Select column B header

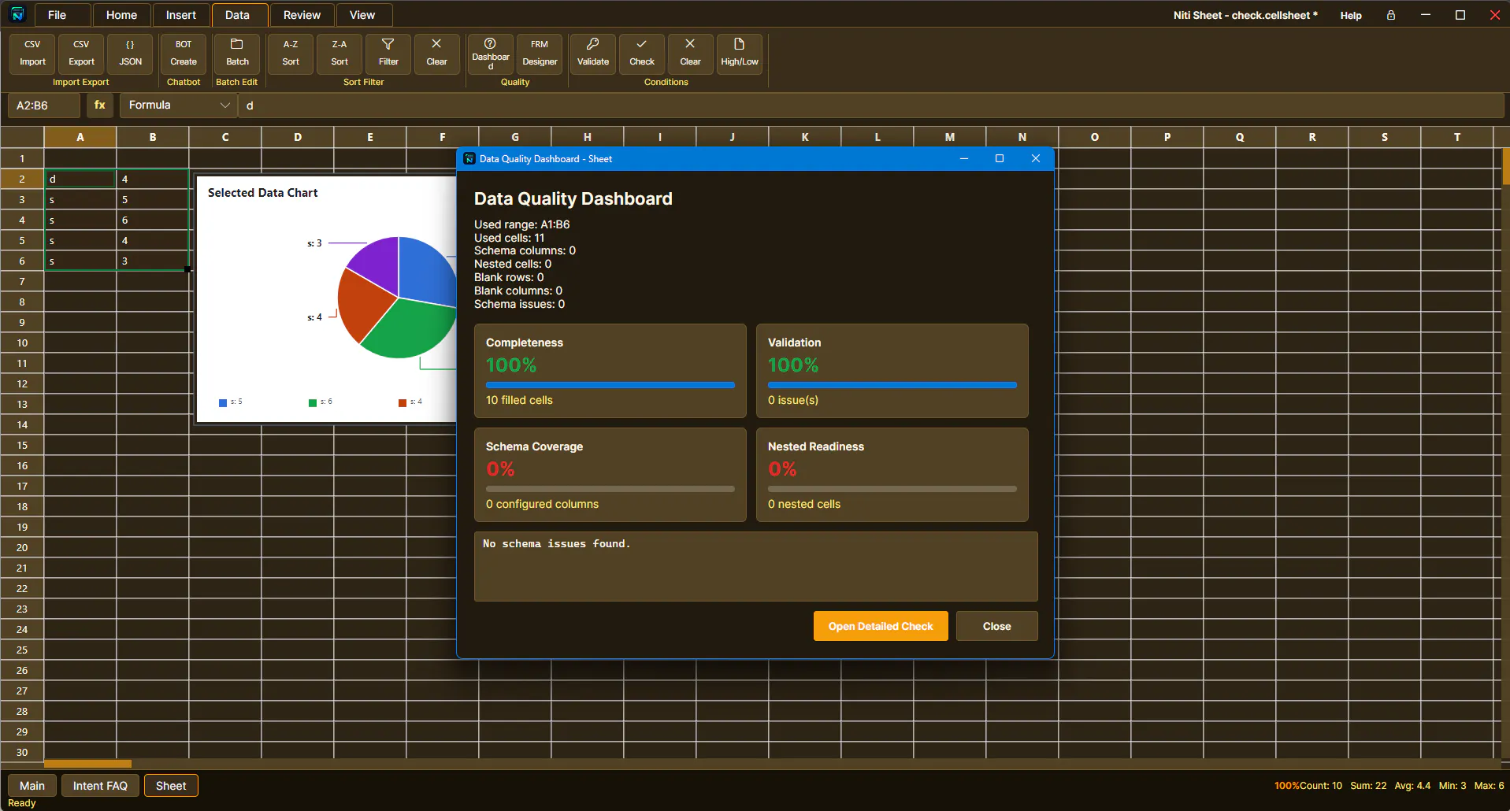pyautogui.click(x=153, y=137)
